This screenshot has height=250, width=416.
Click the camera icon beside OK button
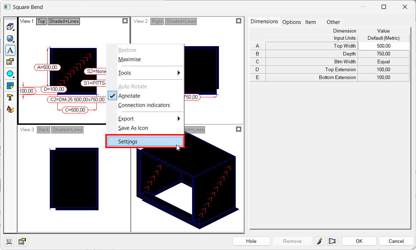[x=332, y=241]
